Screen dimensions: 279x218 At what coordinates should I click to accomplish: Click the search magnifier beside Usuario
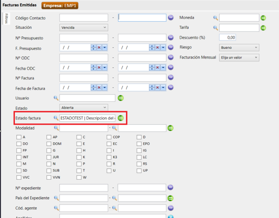(x=56, y=98)
